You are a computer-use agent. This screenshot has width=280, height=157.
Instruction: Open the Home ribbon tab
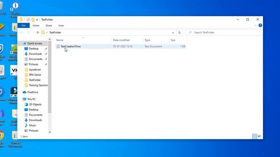pos(36,26)
